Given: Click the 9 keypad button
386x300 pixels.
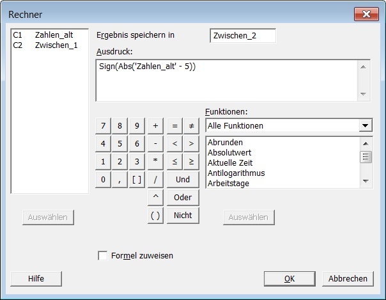Looking at the screenshot, I should pyautogui.click(x=137, y=126).
